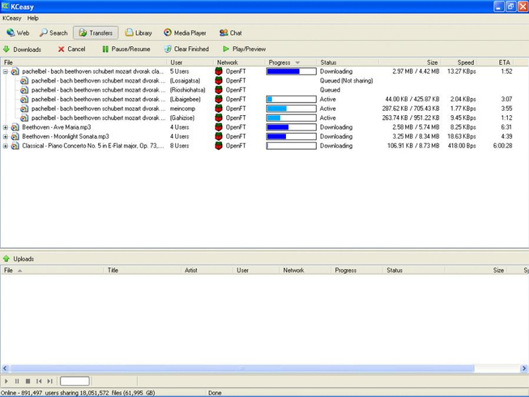Click progress bar of pachelbel parent download
The height and width of the screenshot is (397, 529).
click(x=291, y=71)
